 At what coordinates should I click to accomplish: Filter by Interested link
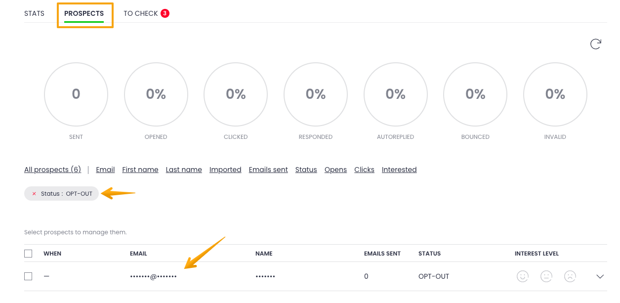point(399,170)
